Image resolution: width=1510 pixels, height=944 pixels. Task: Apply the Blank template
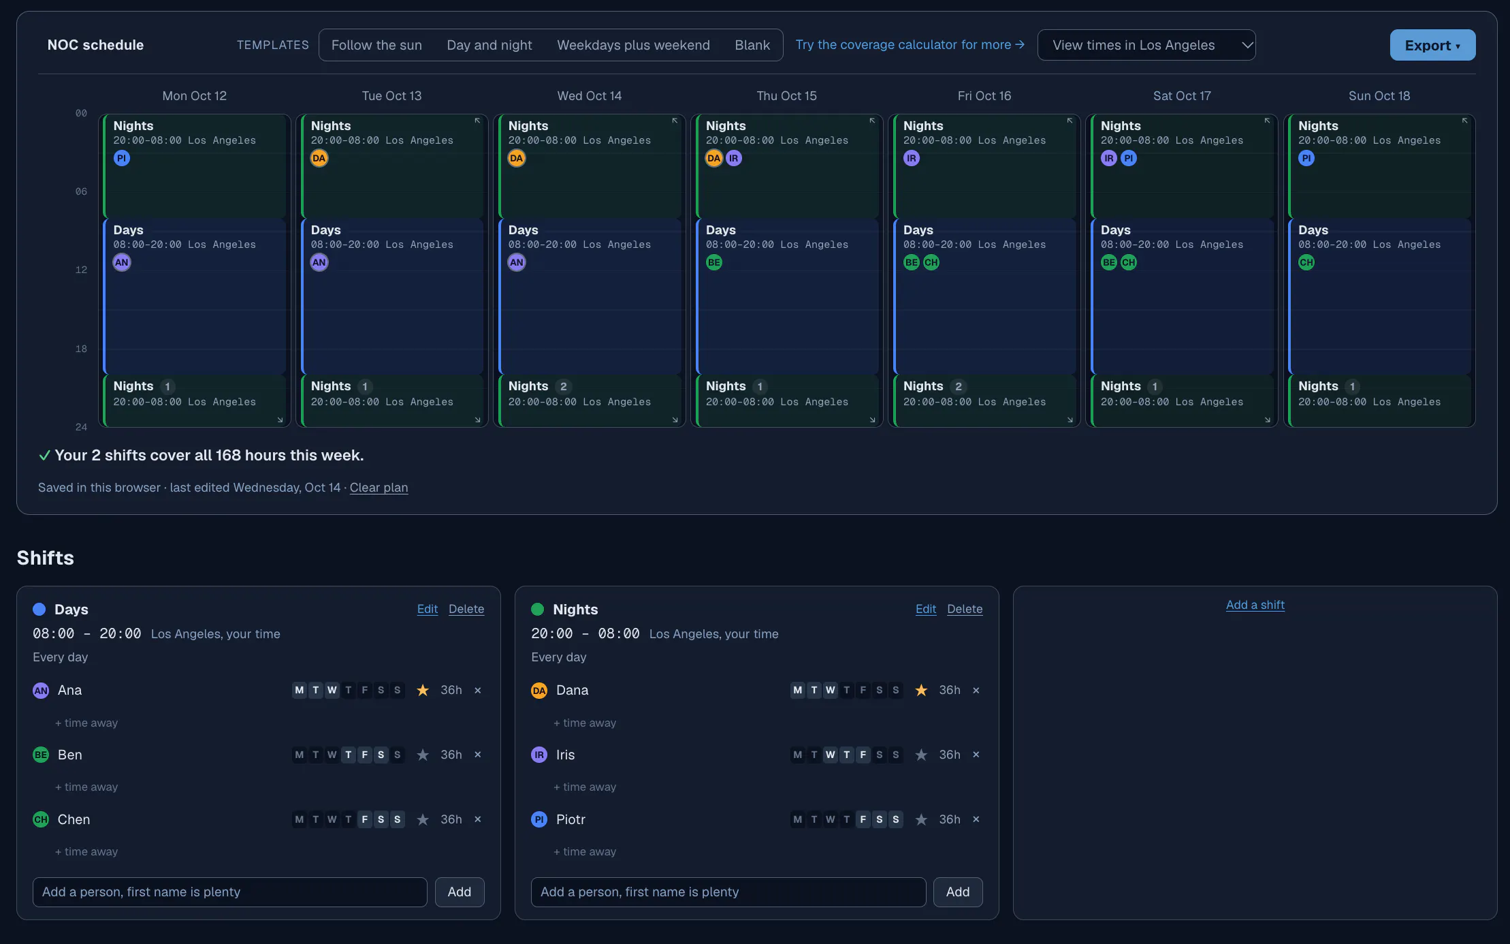coord(752,45)
